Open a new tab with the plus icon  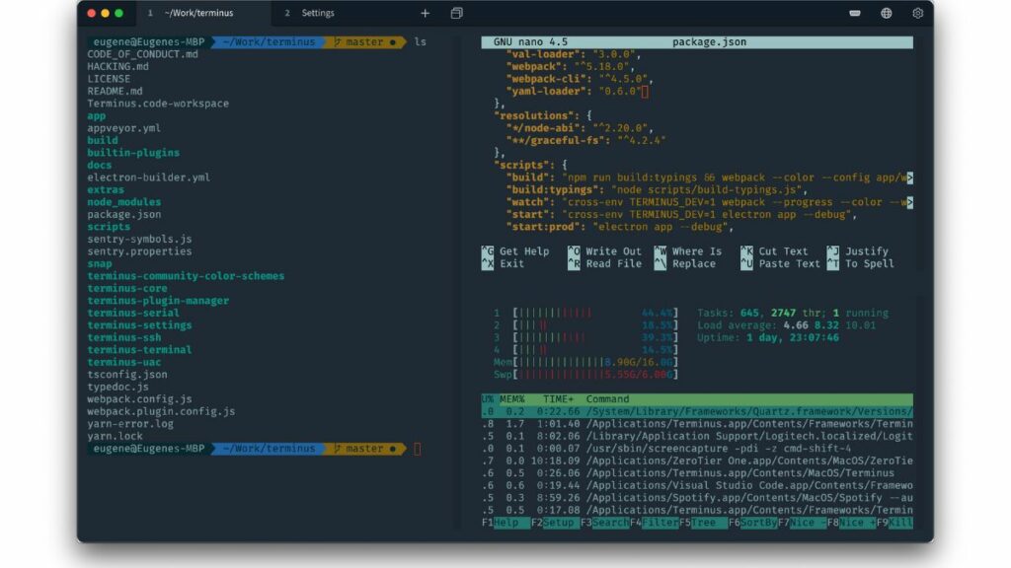tap(425, 13)
